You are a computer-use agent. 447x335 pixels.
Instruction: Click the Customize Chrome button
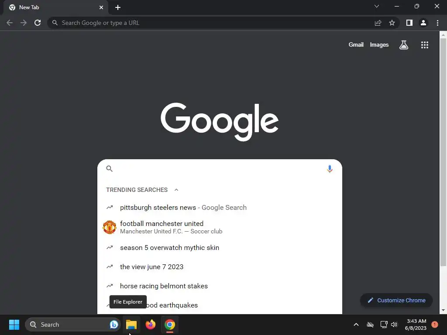[x=396, y=300]
